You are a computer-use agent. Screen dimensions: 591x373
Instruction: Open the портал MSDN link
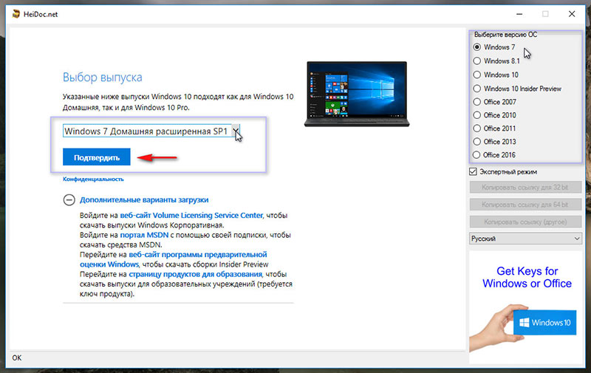point(144,235)
